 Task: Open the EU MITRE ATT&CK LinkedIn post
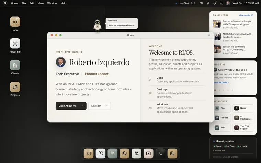(233, 49)
